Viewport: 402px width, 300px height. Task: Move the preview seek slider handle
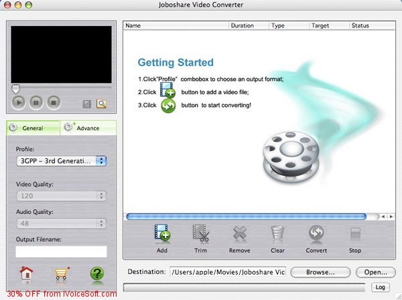click(x=15, y=89)
